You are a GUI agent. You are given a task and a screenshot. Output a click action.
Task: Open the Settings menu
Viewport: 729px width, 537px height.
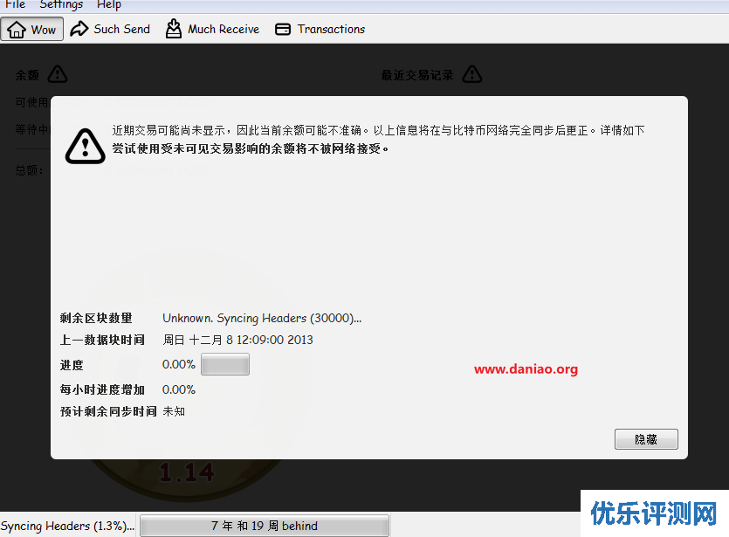pos(61,4)
